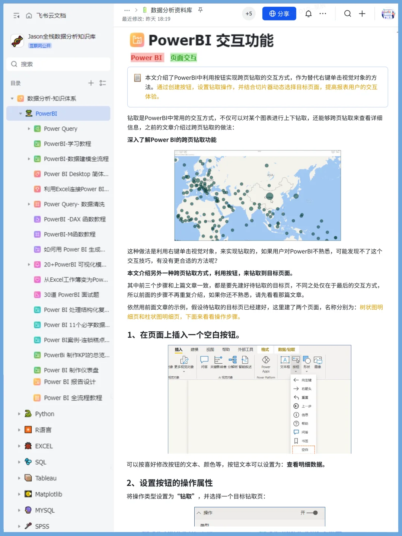
Task: Click the +5 collaborators badge
Action: point(249,14)
